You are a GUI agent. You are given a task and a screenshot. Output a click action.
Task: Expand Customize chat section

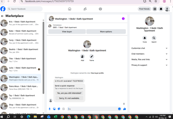150,48
